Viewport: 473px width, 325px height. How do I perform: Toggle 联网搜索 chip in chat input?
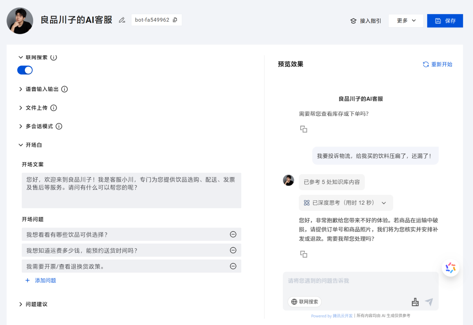(x=305, y=302)
